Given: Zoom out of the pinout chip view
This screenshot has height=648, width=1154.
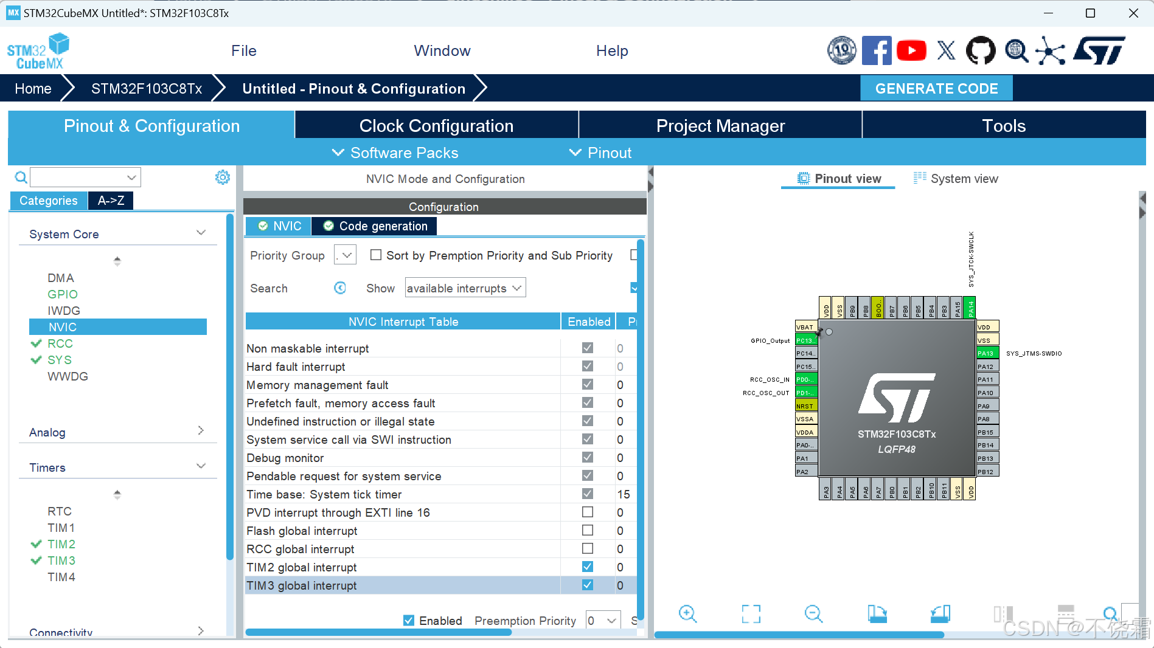Looking at the screenshot, I should (x=813, y=614).
